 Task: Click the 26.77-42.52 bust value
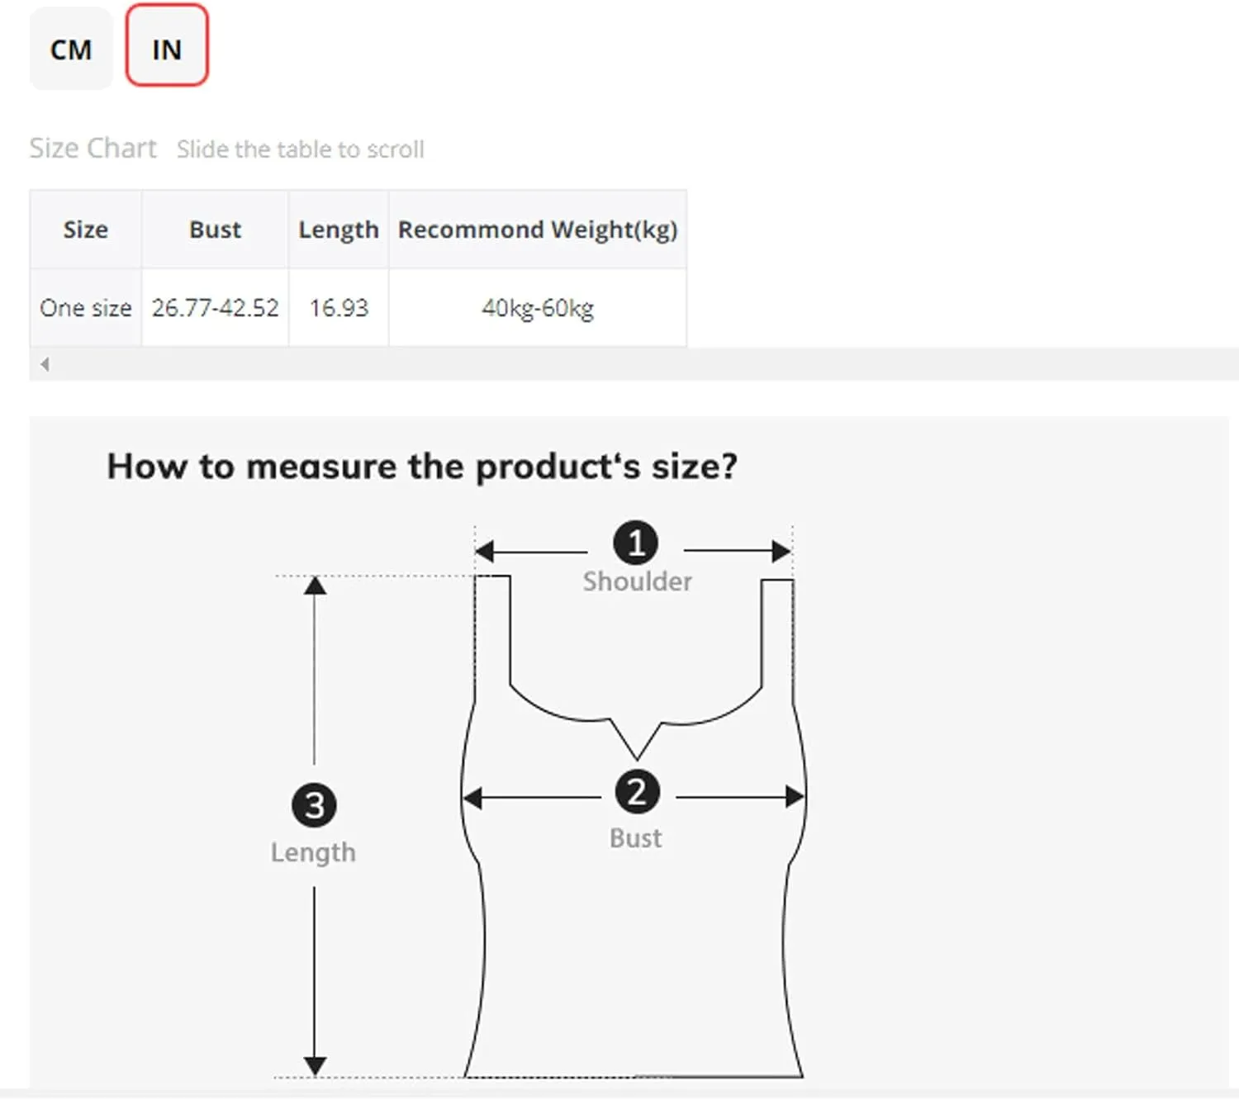215,308
